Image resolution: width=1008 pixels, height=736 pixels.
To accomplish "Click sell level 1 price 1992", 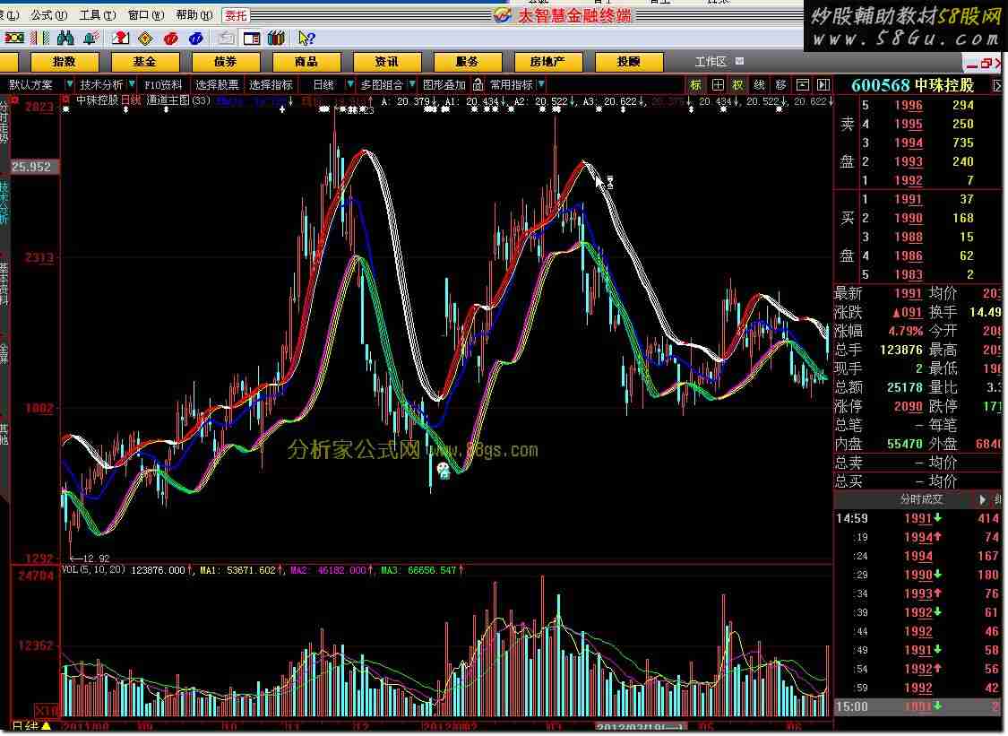I will click(x=909, y=181).
